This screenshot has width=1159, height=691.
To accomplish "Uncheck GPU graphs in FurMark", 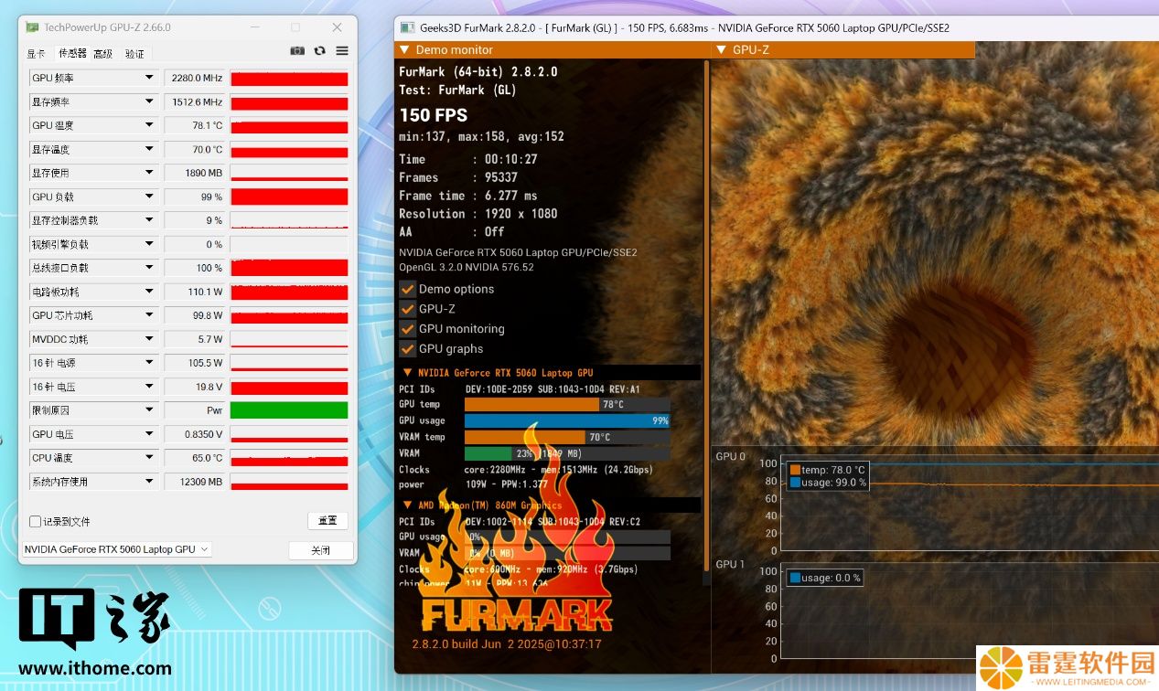I will [x=408, y=349].
